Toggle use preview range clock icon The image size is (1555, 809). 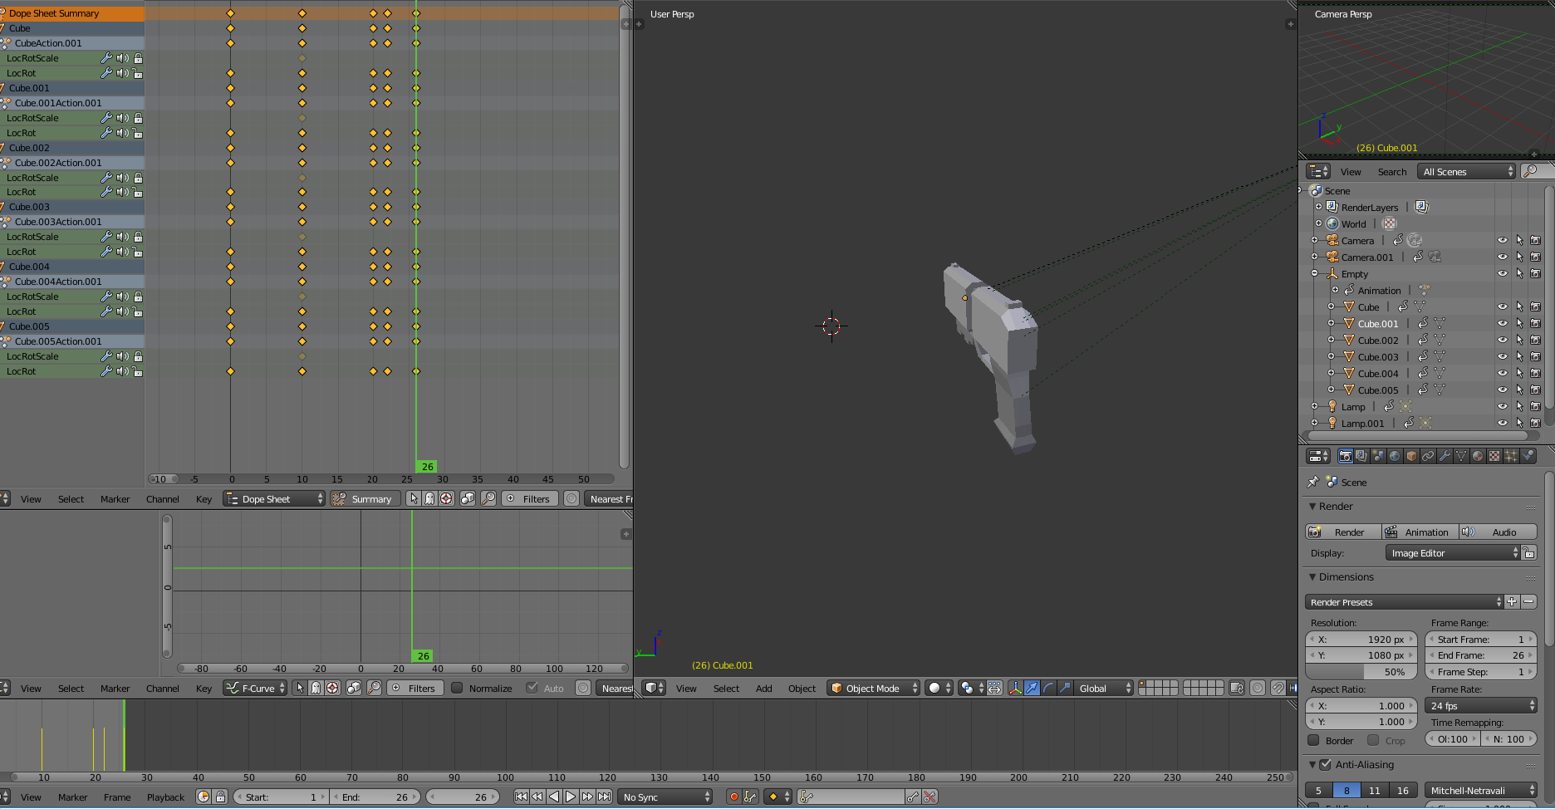[204, 797]
